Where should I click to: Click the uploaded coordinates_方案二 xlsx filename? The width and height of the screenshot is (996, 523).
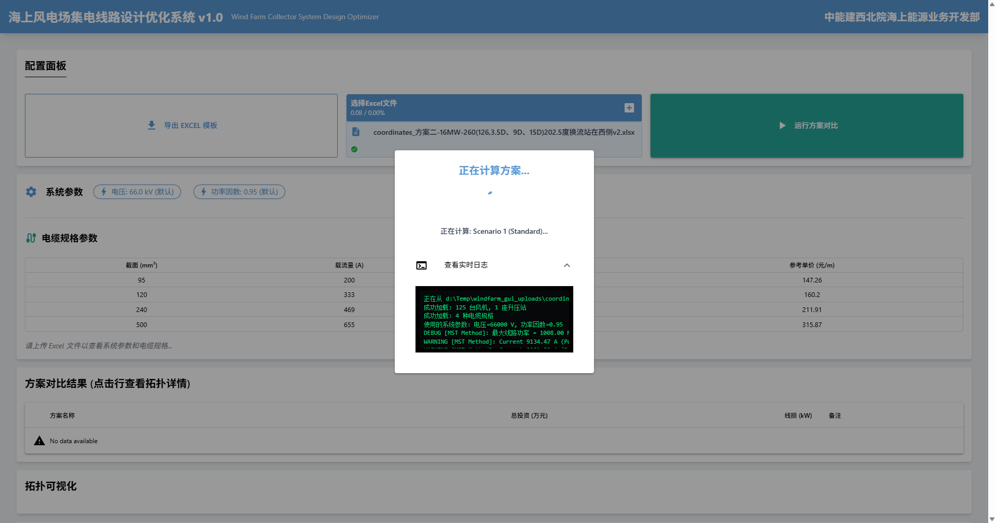click(x=504, y=132)
